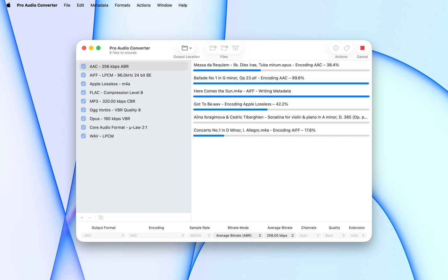448x280 pixels.
Task: Select the WAV - LPCM preset row
Action: click(x=133, y=136)
